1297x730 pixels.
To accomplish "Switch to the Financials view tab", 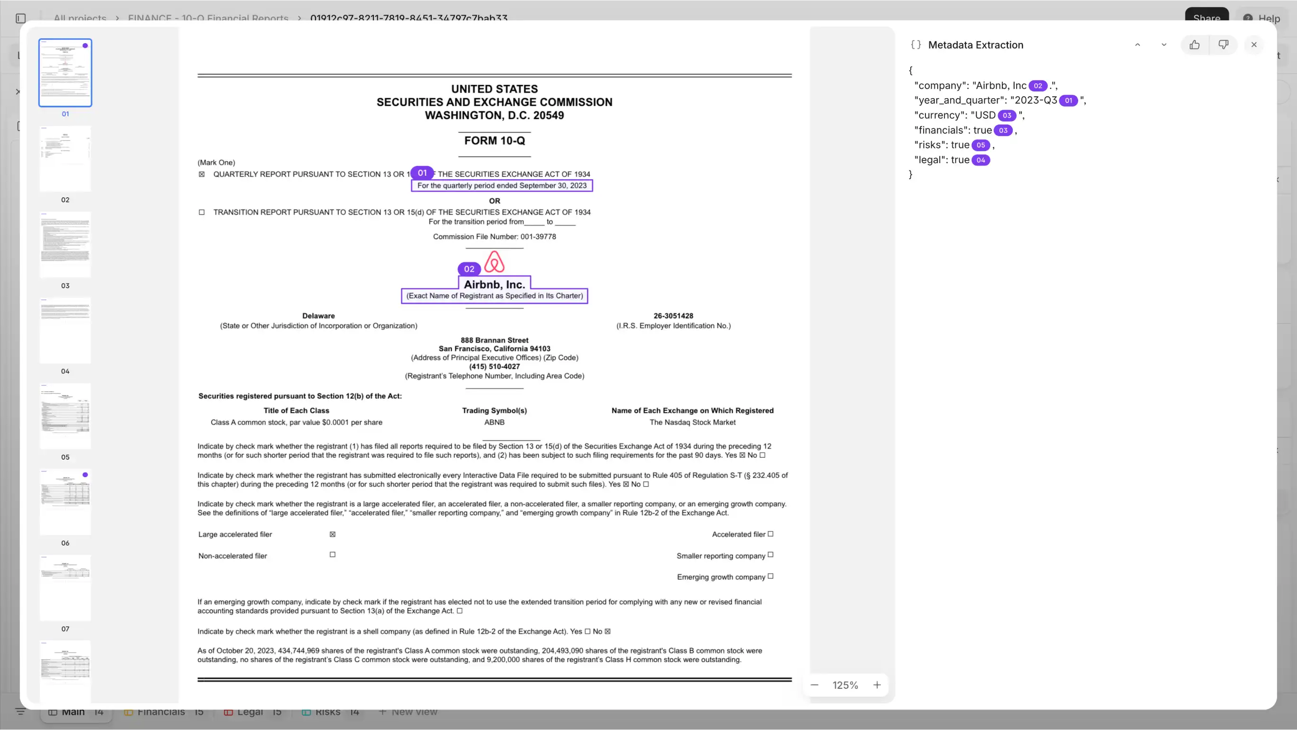I will click(164, 712).
